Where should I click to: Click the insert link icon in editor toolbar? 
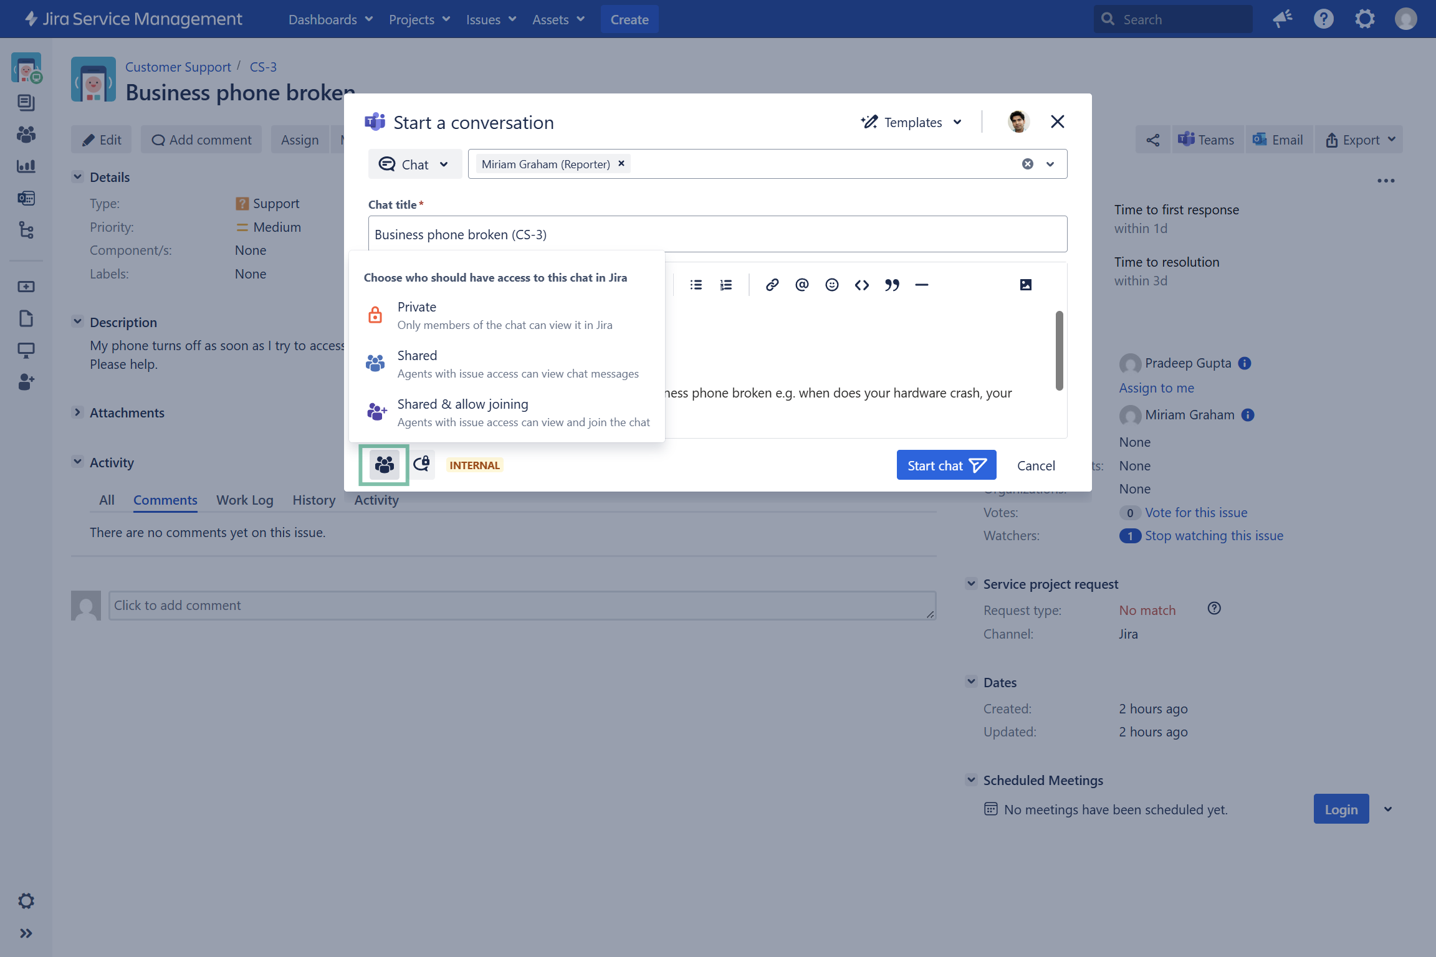pyautogui.click(x=772, y=285)
